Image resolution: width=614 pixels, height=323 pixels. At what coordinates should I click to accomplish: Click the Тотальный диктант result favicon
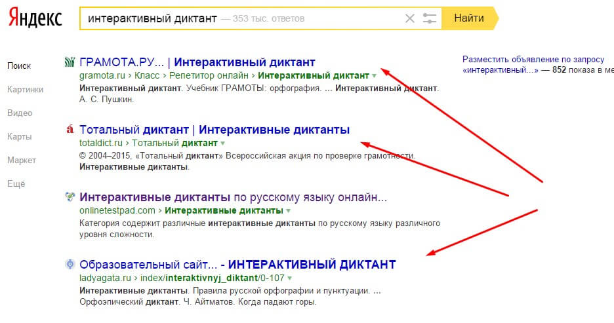pos(70,129)
